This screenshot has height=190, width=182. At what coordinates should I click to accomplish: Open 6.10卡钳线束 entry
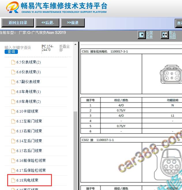pyautogui.click(x=27, y=111)
